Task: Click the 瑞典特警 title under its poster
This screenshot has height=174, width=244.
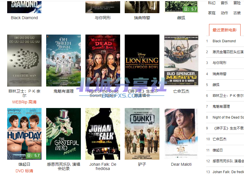Action: (x=142, y=18)
